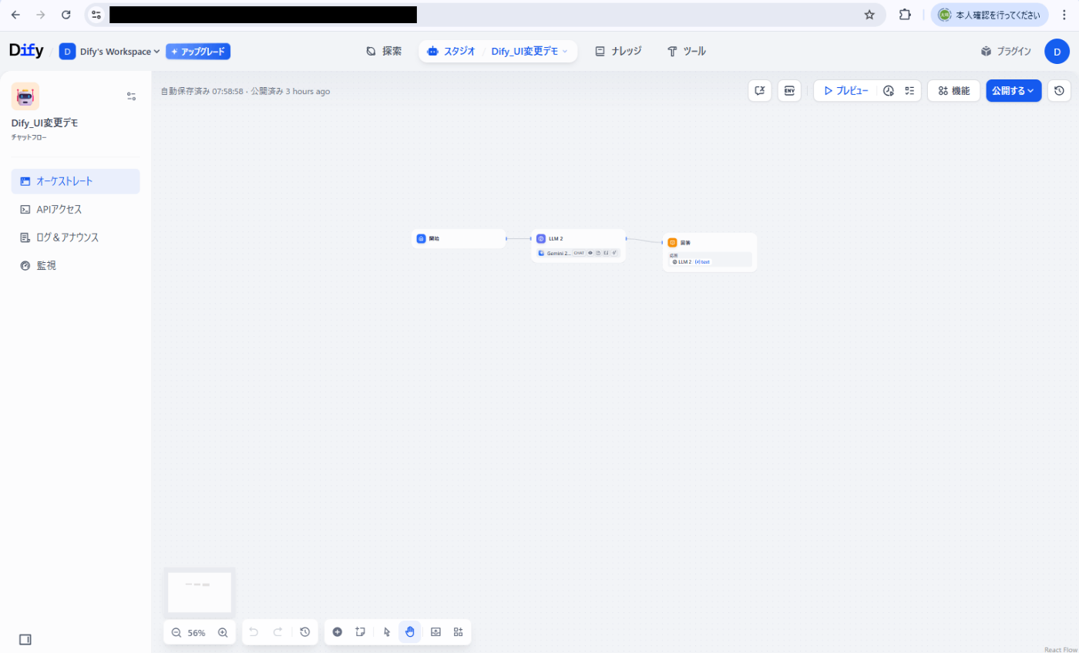Open ログ＆アナウンス in the sidebar
Screen dimensions: 1079x653
(76, 237)
